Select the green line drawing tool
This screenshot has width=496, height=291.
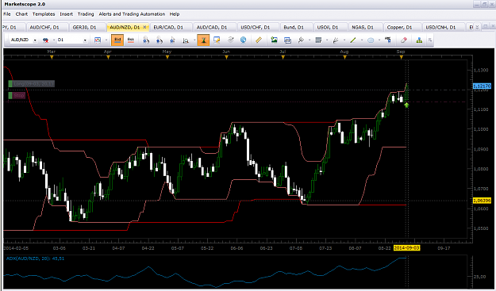pyautogui.click(x=352, y=40)
